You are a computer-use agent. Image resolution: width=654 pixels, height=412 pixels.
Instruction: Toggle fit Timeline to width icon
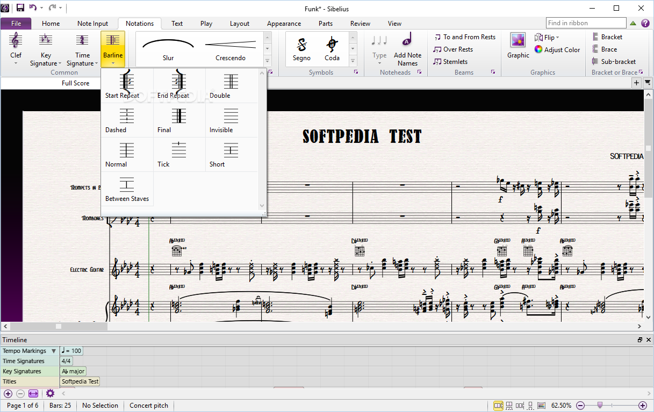point(33,394)
